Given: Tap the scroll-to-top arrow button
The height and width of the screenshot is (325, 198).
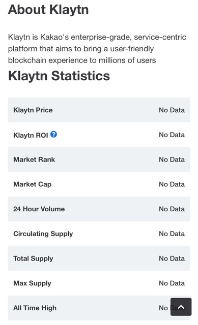Looking at the screenshot, I should (181, 307).
